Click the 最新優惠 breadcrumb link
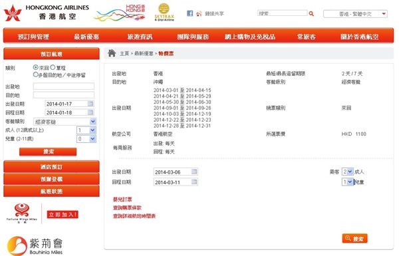Screen dimensions: 399x256 click(144, 53)
